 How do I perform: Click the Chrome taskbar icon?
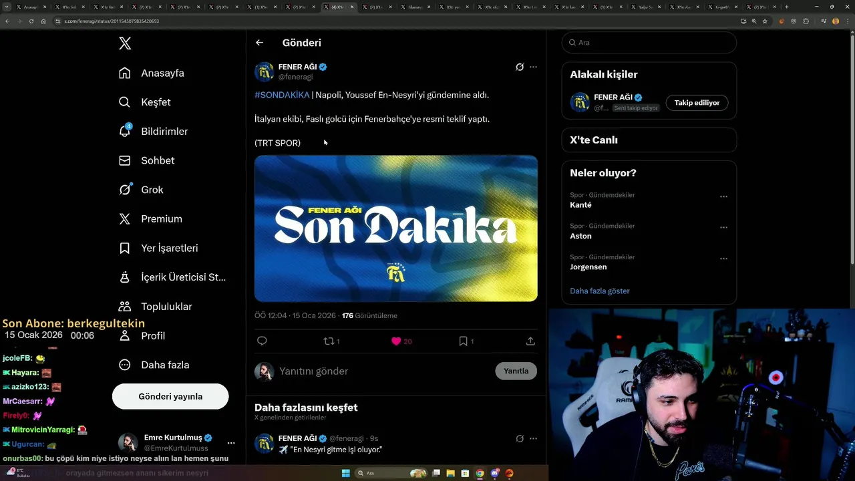tap(480, 473)
